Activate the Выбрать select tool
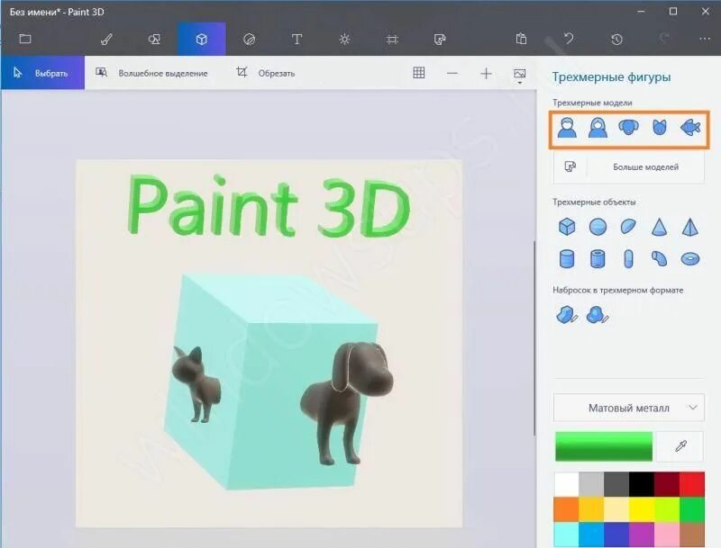This screenshot has height=548, width=721. [42, 73]
